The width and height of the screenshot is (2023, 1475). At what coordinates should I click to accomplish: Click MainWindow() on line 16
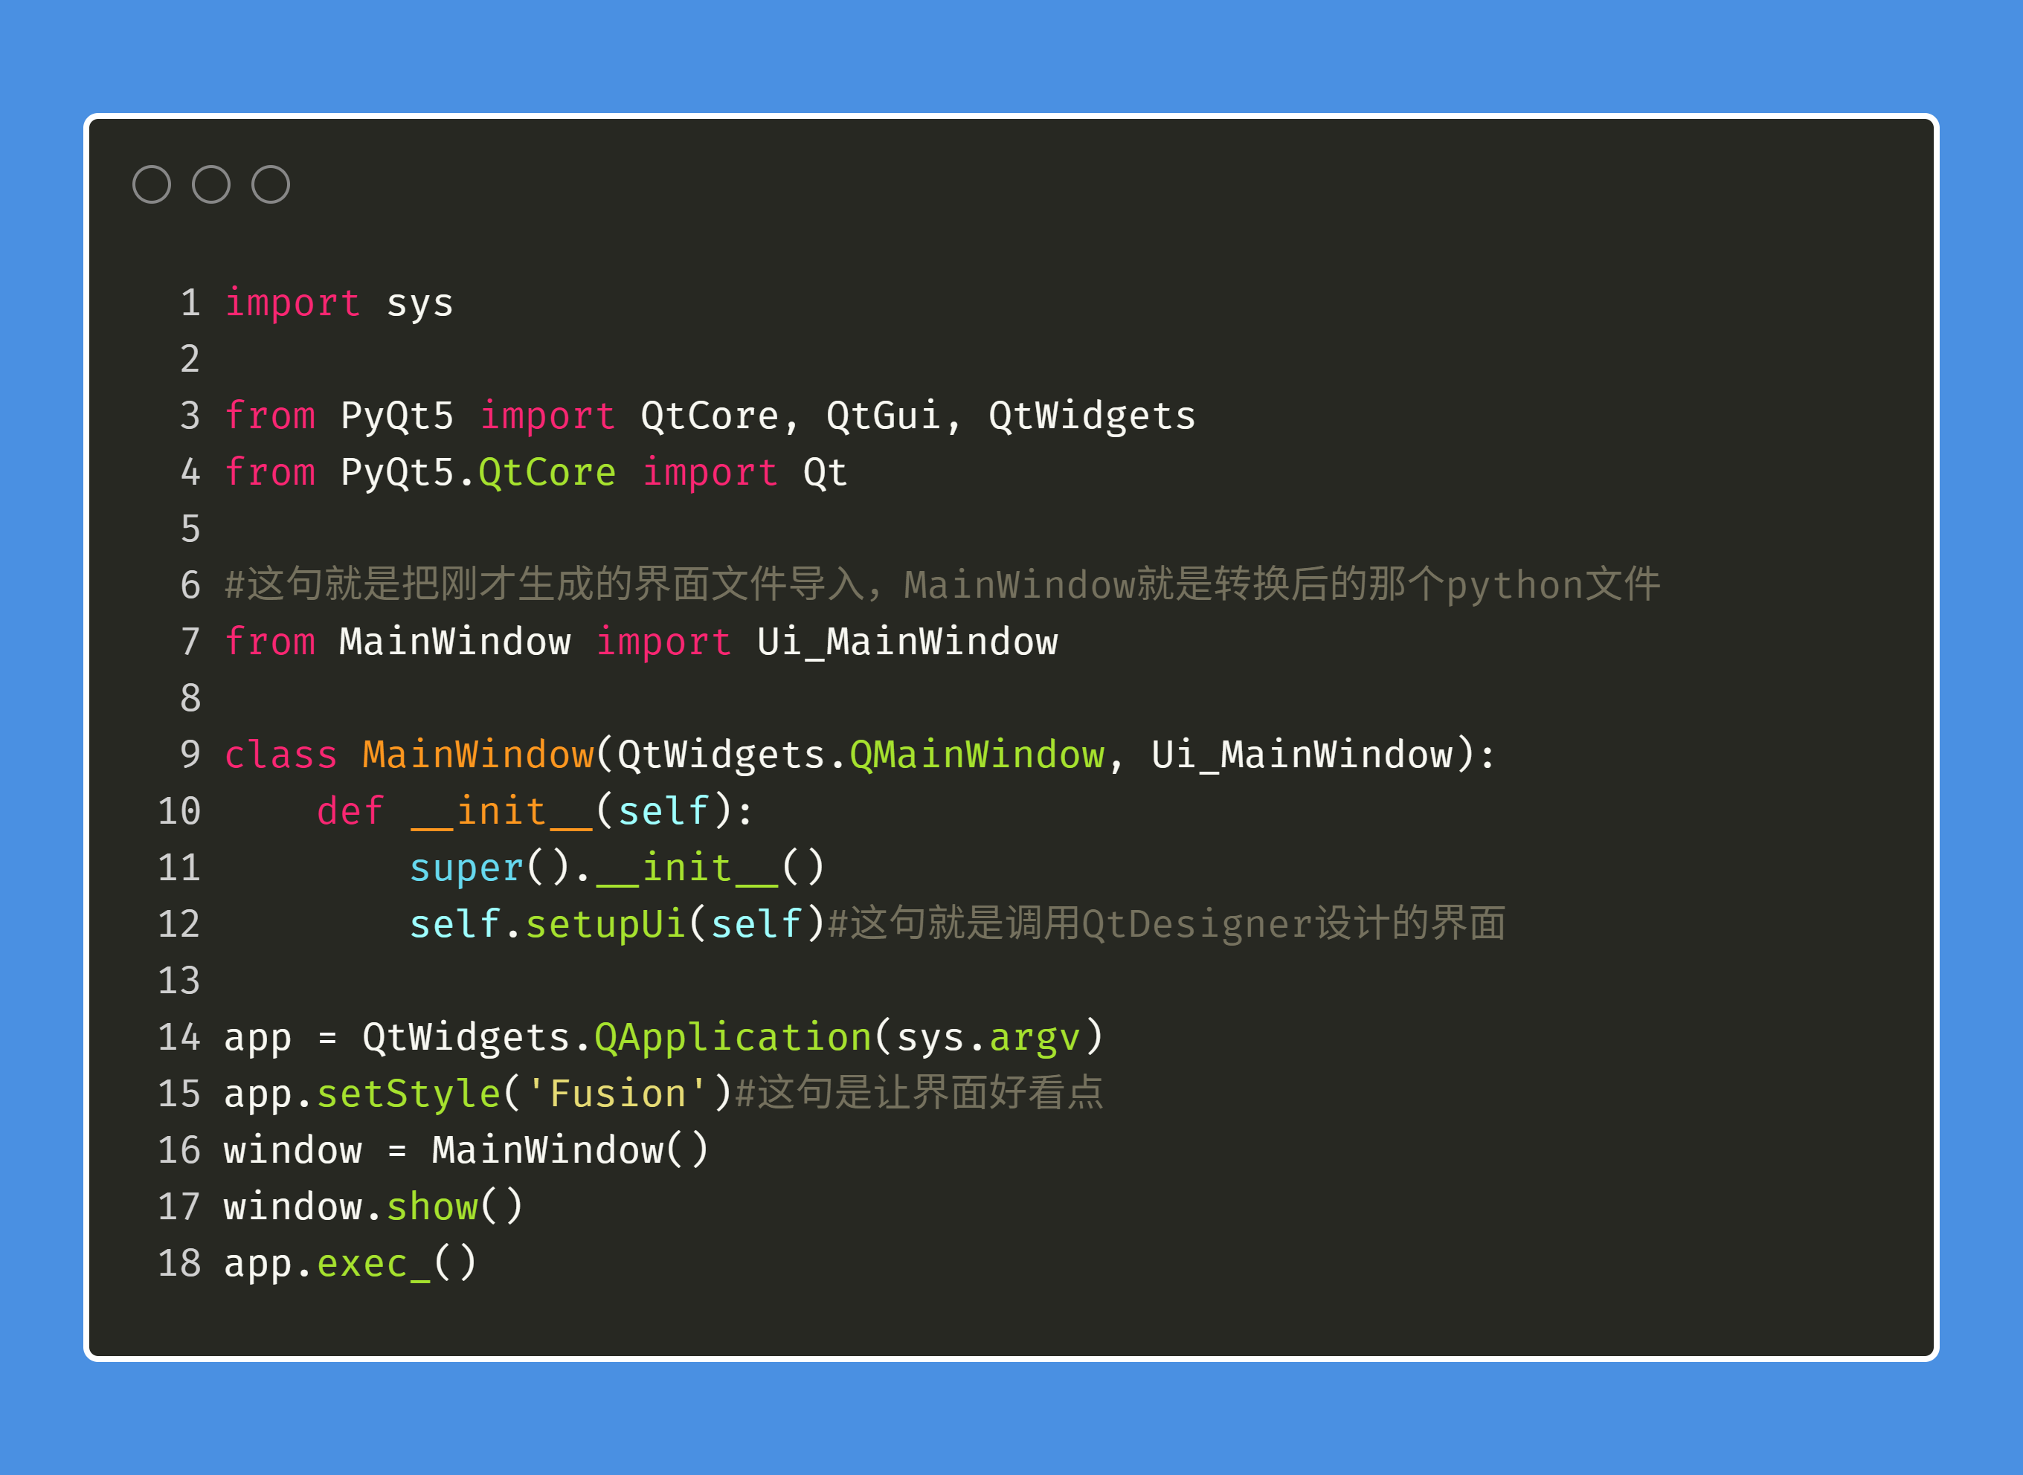(570, 1150)
